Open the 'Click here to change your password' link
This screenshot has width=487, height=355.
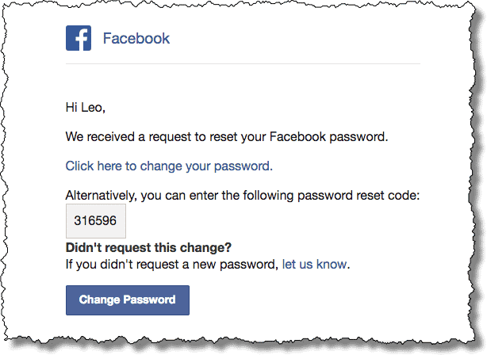coord(169,166)
